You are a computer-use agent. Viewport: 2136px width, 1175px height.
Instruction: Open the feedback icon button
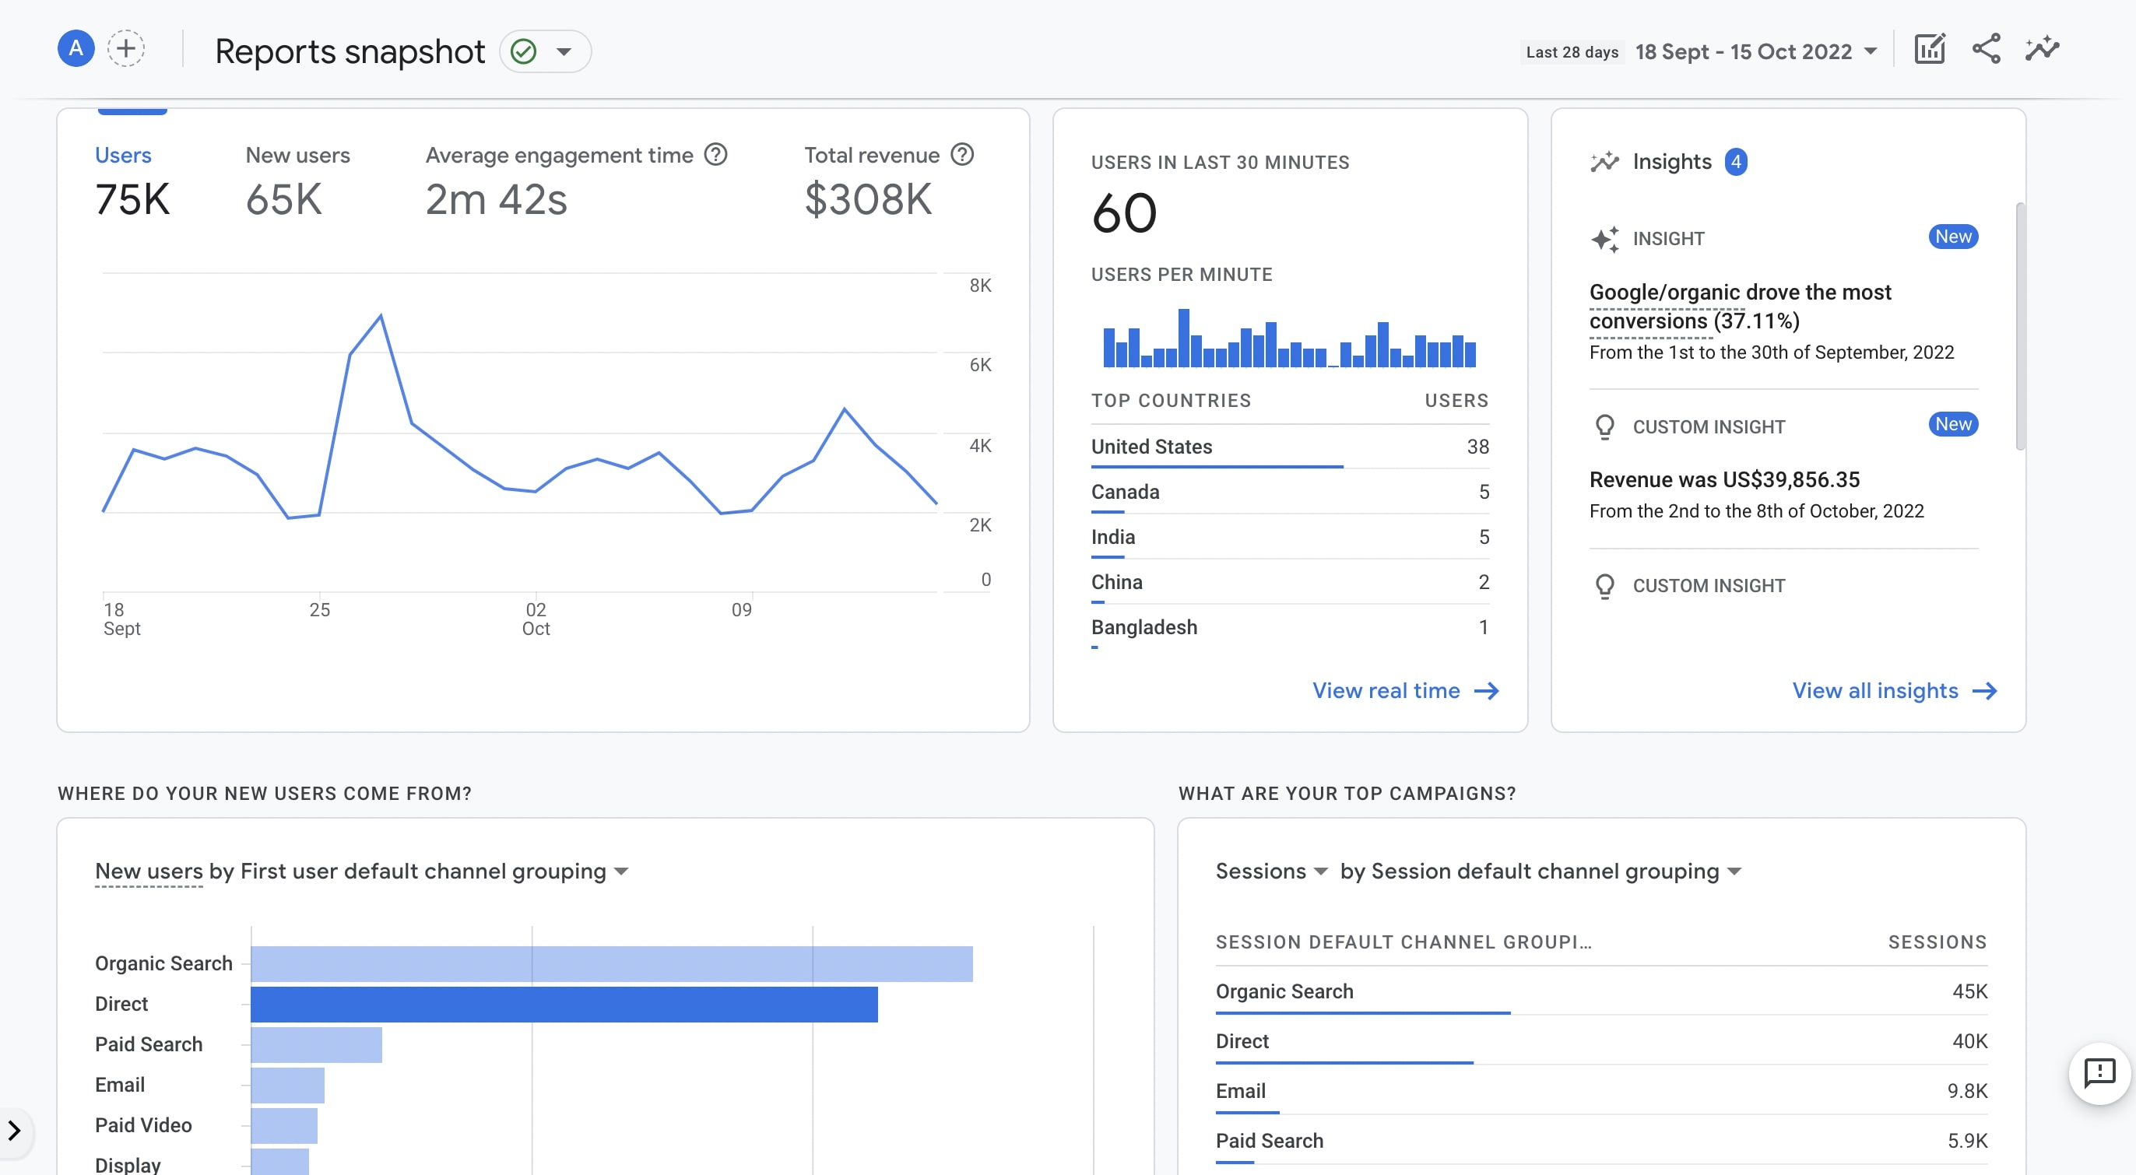[x=2099, y=1073]
